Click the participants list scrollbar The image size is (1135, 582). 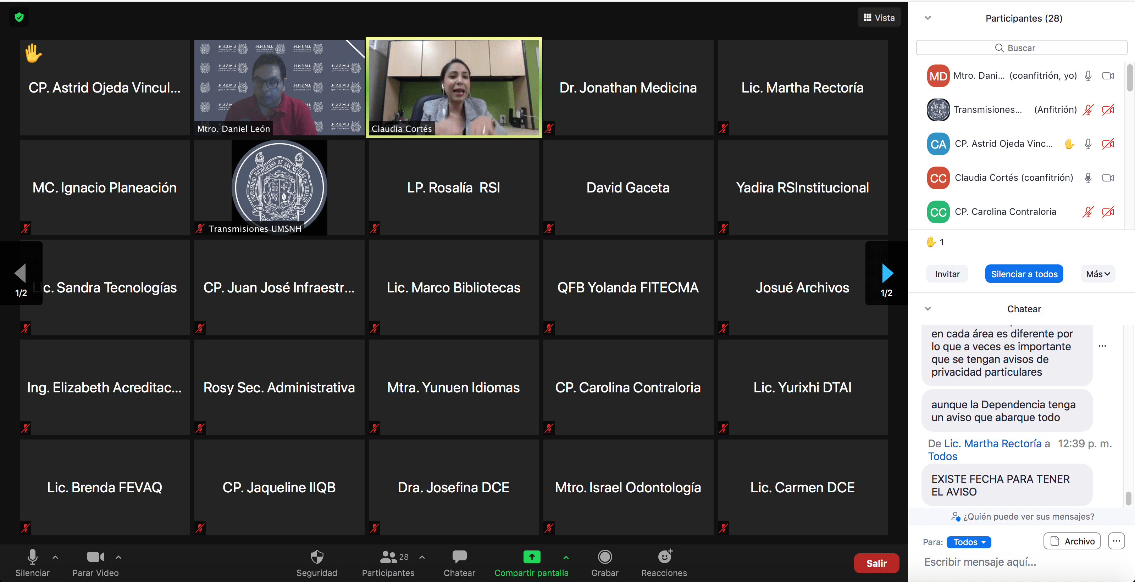tap(1129, 78)
